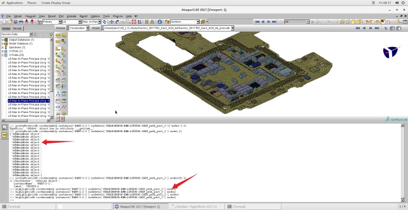
Task: Open XY Data Manager icon
Action: (64, 101)
